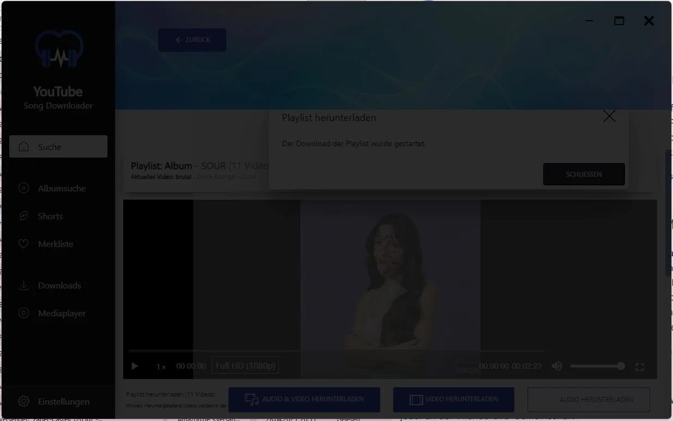Open the Full HD (1080p) quality selector
The width and height of the screenshot is (673, 421).
[245, 365]
